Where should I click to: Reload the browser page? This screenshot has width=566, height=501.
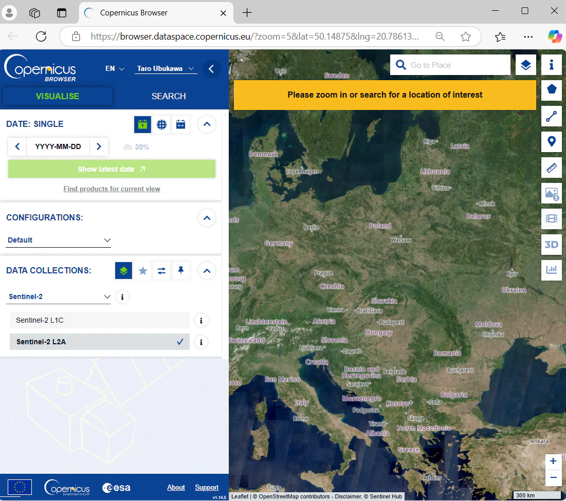[41, 36]
